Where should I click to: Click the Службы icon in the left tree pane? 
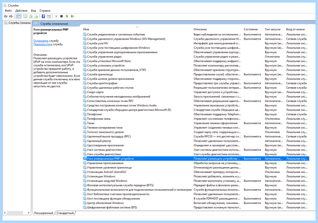[x=6, y=23]
